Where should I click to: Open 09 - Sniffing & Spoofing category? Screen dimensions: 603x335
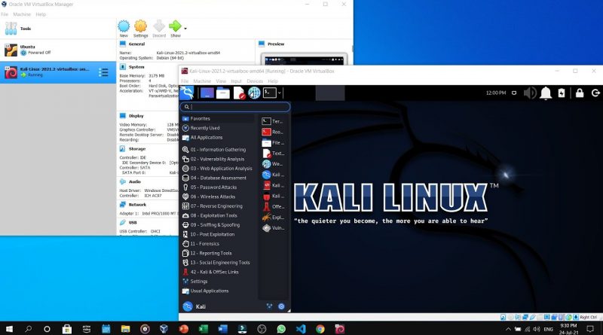(217, 225)
